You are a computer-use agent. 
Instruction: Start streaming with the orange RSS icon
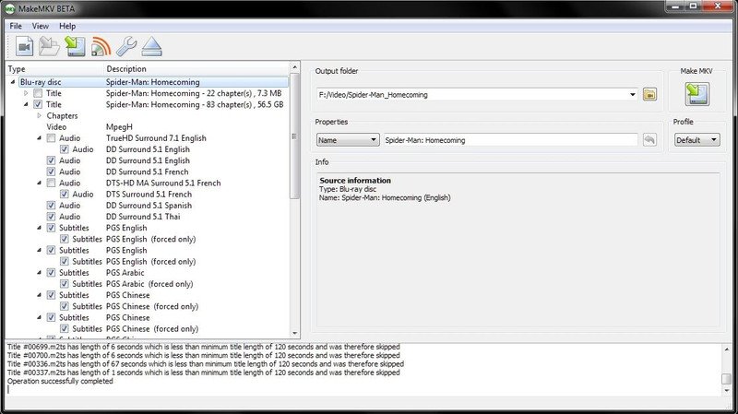101,47
